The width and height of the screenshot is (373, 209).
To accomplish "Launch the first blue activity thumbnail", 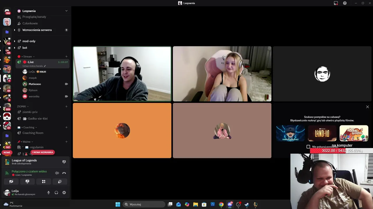I will click(x=291, y=133).
